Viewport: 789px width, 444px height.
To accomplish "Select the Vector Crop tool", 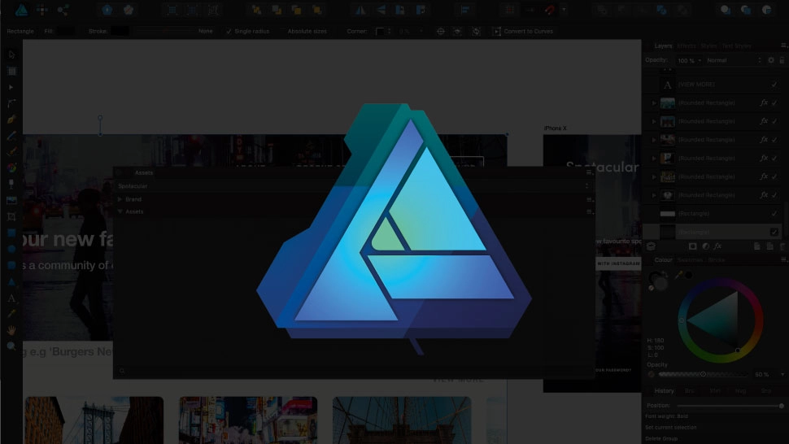I will pyautogui.click(x=11, y=216).
